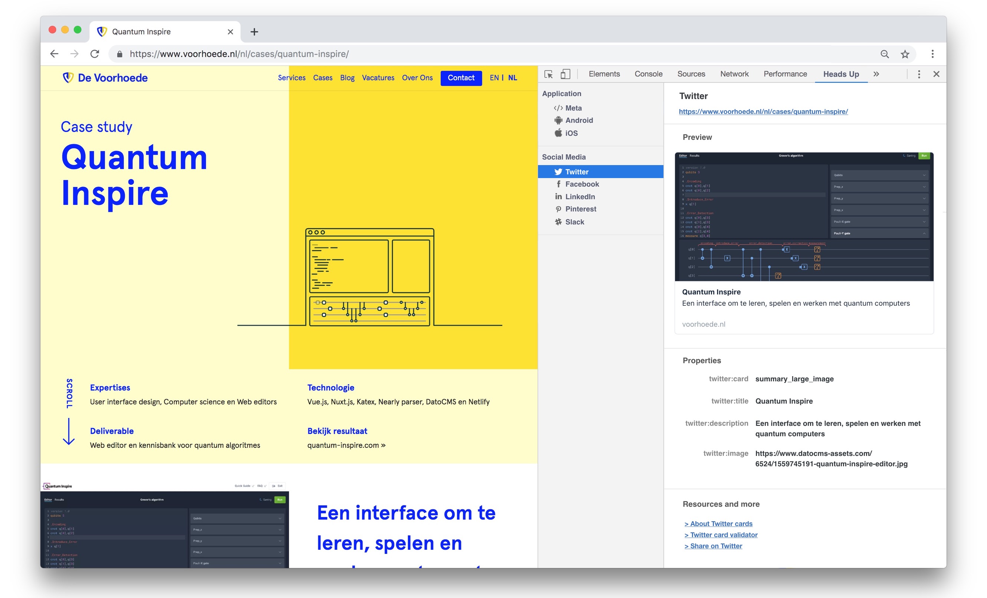Click the De Voorhoede shield logo

[68, 77]
